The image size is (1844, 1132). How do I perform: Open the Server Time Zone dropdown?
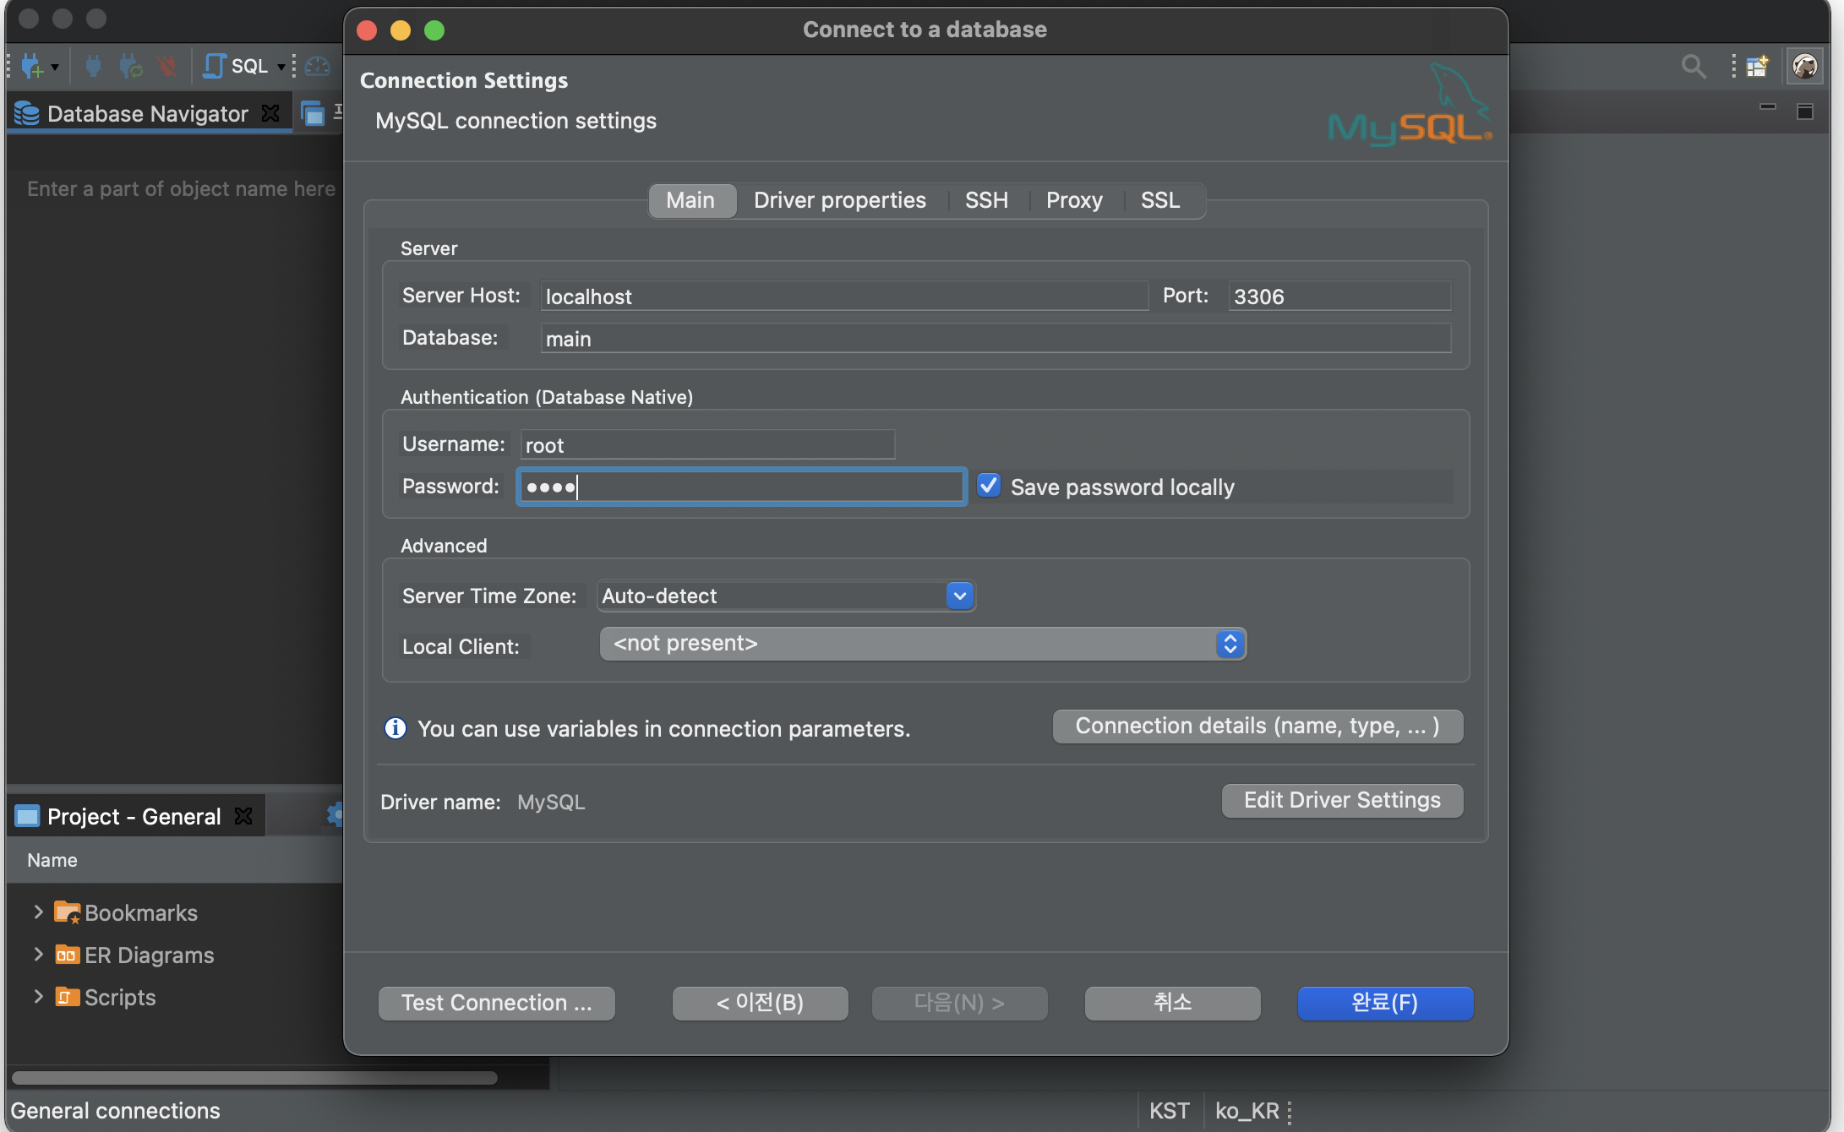(959, 596)
